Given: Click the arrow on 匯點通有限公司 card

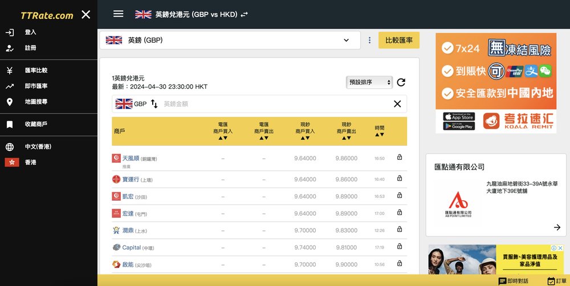Looking at the screenshot, I should pos(557,227).
